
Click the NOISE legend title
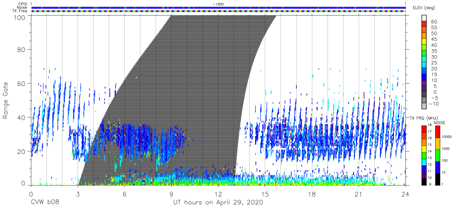pos(440,123)
